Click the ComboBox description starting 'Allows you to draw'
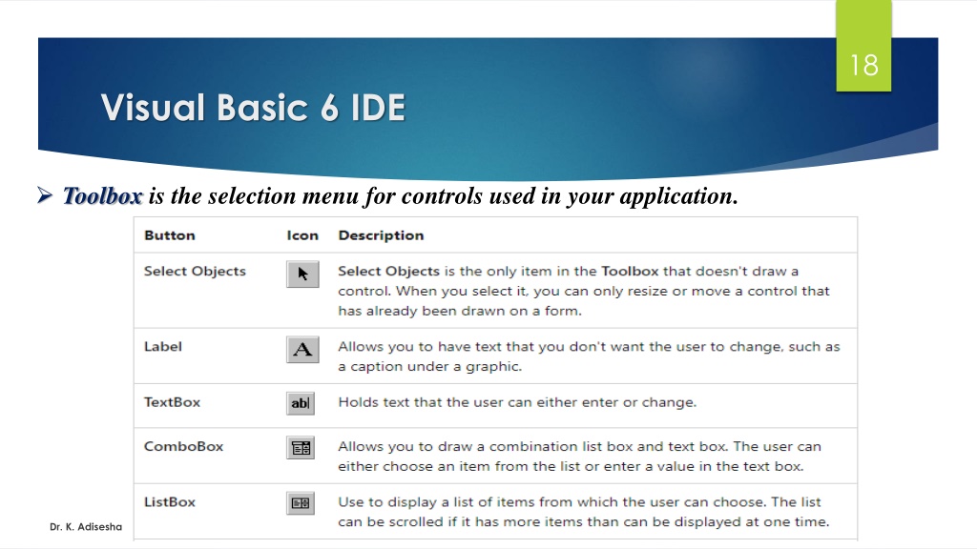The height and width of the screenshot is (549, 977). tap(579, 457)
